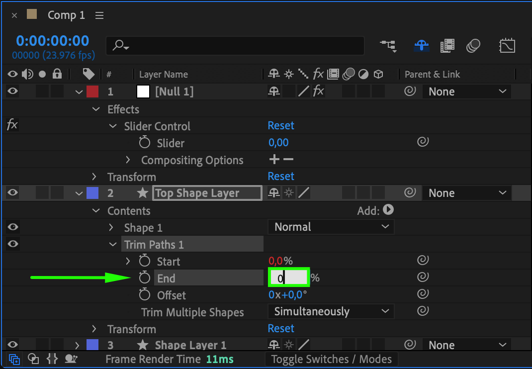Viewport: 532px width, 369px height.
Task: Hide the Null 1 layer
Action: click(13, 92)
